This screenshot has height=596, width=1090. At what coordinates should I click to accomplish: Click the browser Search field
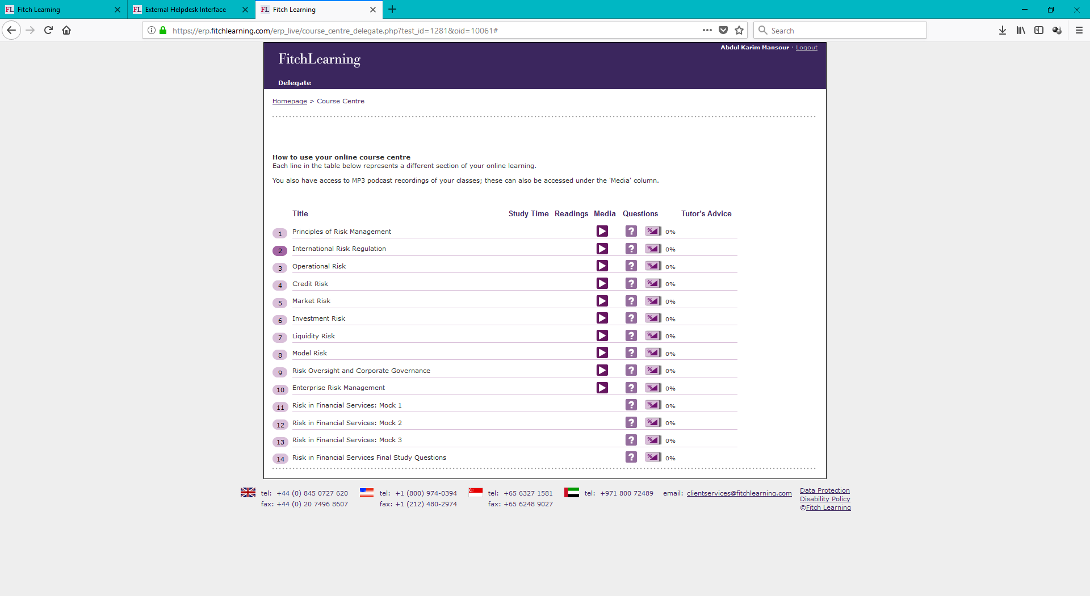pos(840,30)
